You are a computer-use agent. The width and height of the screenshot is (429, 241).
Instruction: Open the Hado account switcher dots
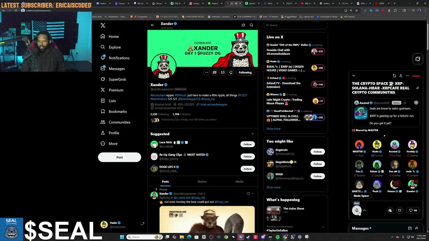tap(142, 225)
